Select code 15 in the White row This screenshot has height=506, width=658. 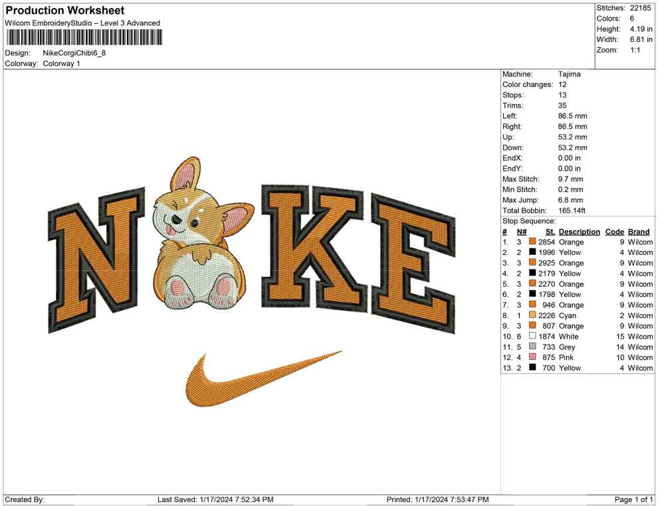pos(620,336)
